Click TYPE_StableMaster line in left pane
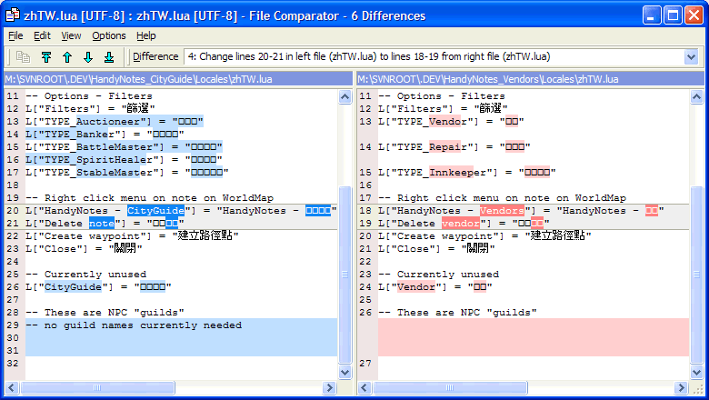 click(x=127, y=172)
